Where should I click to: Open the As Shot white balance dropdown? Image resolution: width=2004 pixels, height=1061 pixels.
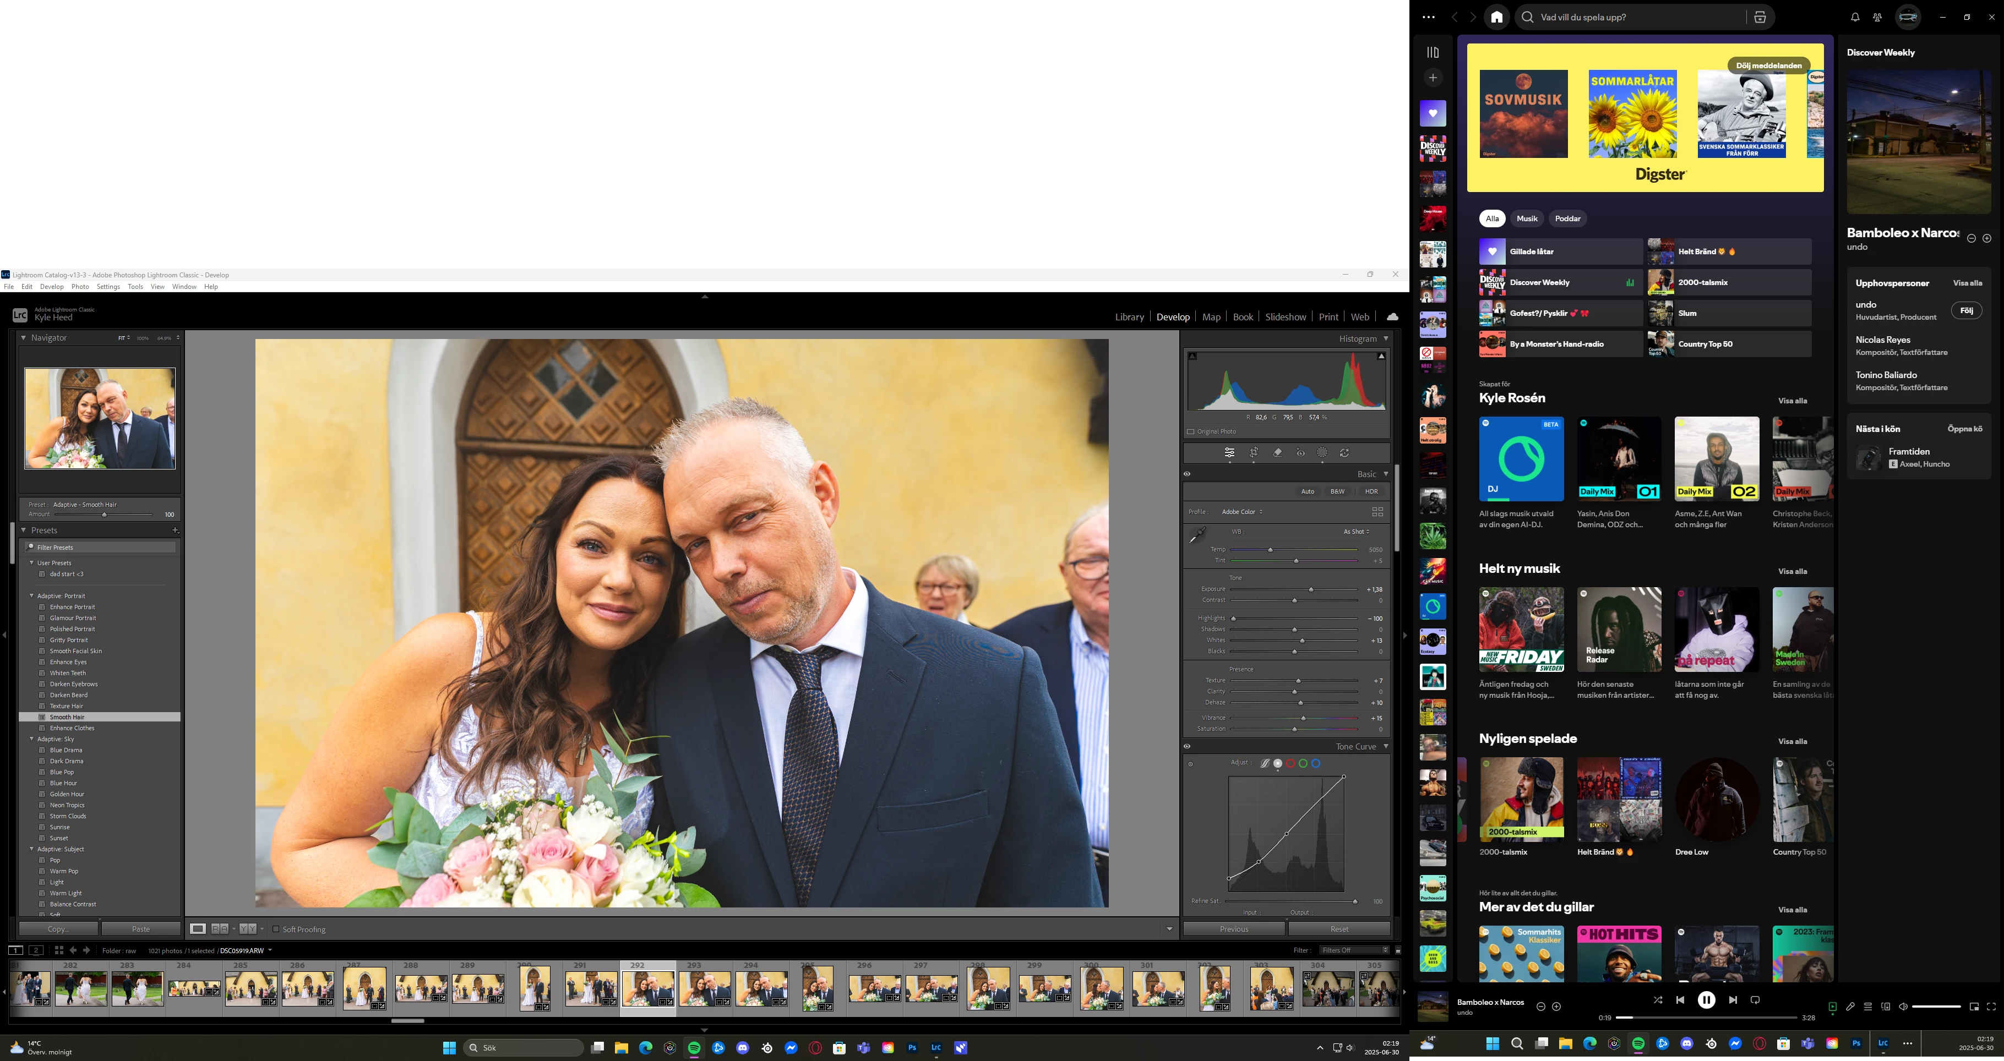point(1356,531)
